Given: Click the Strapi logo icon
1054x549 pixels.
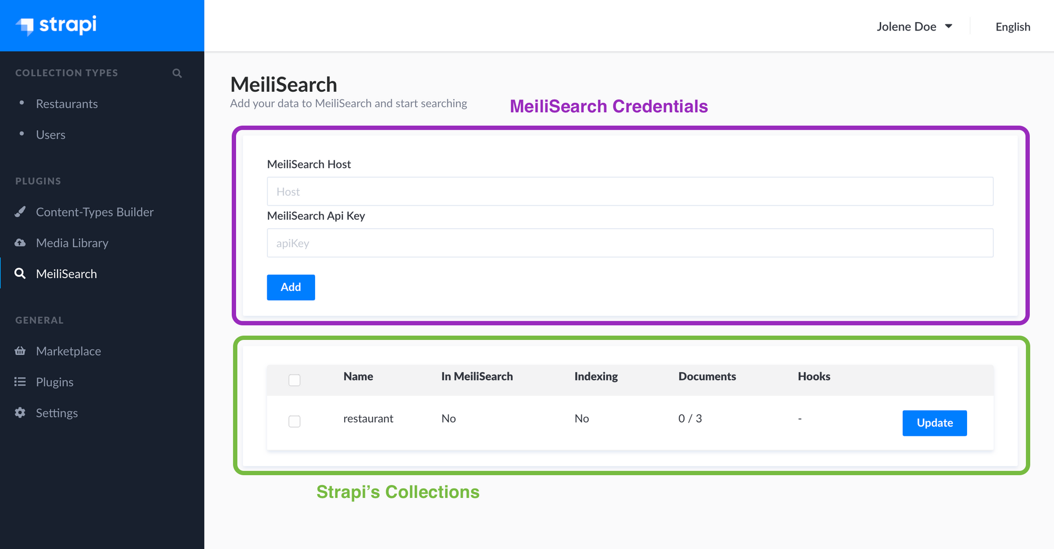Looking at the screenshot, I should click(x=25, y=25).
